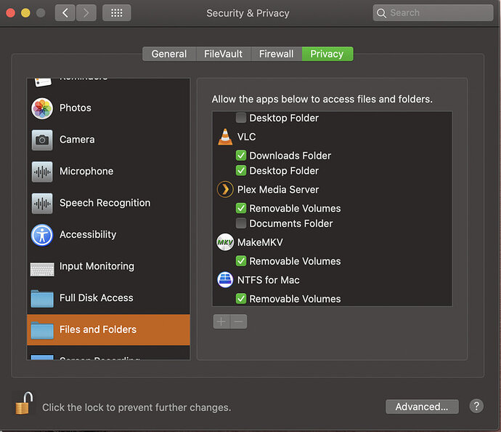Viewport: 501px width, 432px height.
Task: Click the minus button below app list
Action: tap(239, 321)
